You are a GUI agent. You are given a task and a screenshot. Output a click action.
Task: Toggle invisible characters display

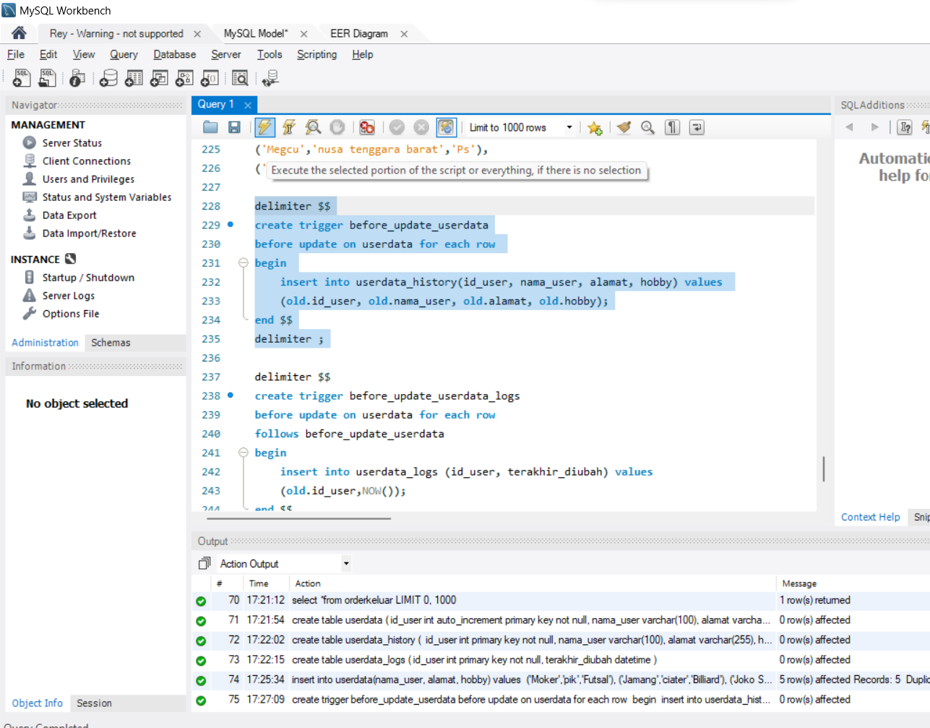[672, 127]
